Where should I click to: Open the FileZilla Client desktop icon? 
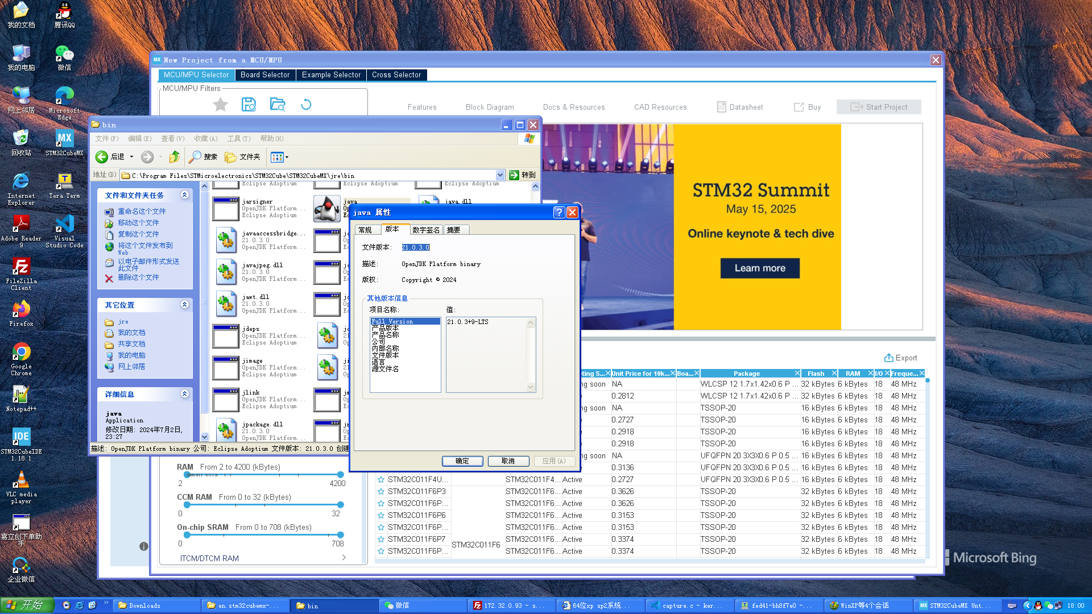point(21,273)
